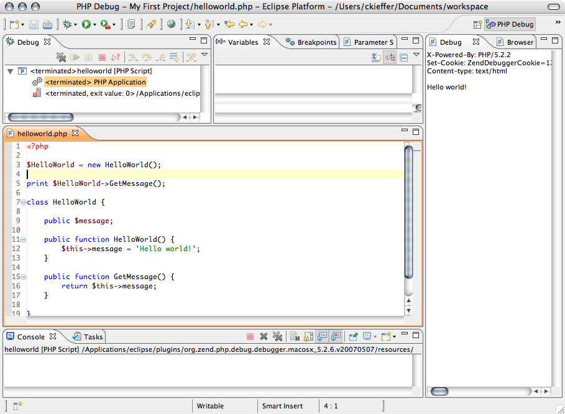Toggle Use Step Filters in Debug view
The width and height of the screenshot is (565, 414).
click(191, 57)
